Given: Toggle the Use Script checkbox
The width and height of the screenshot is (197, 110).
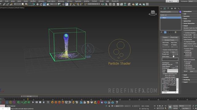Looking at the screenshot, I should coord(163,52).
